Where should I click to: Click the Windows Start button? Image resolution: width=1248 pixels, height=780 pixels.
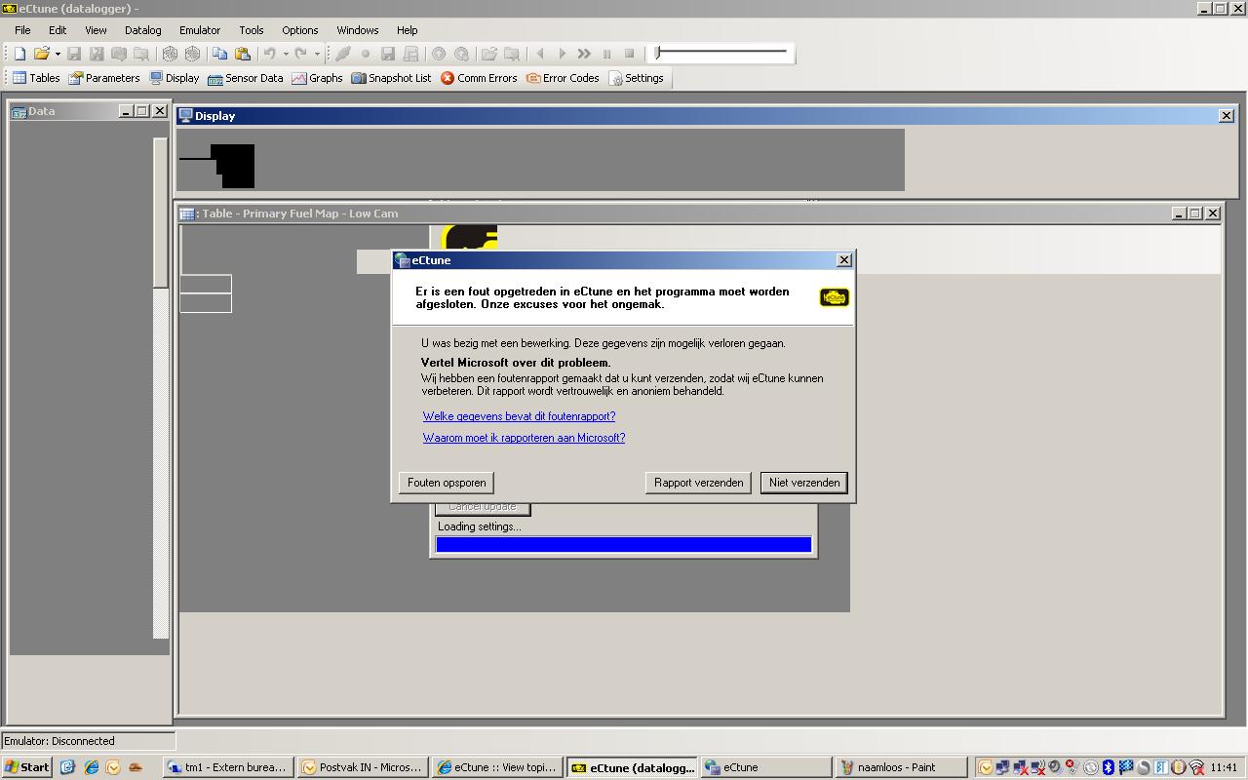[x=27, y=767]
